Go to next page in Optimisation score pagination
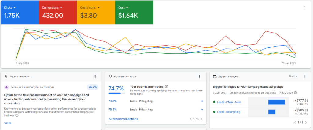313x130 pixels. [201, 119]
